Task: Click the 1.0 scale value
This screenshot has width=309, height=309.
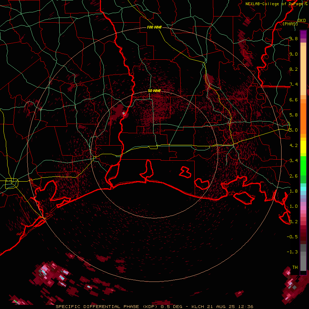Action: pyautogui.click(x=294, y=206)
